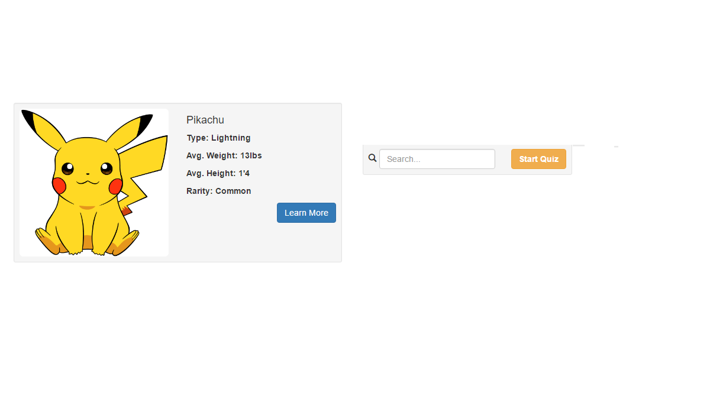Click the Pikachu illustration thumbnail

point(94,183)
